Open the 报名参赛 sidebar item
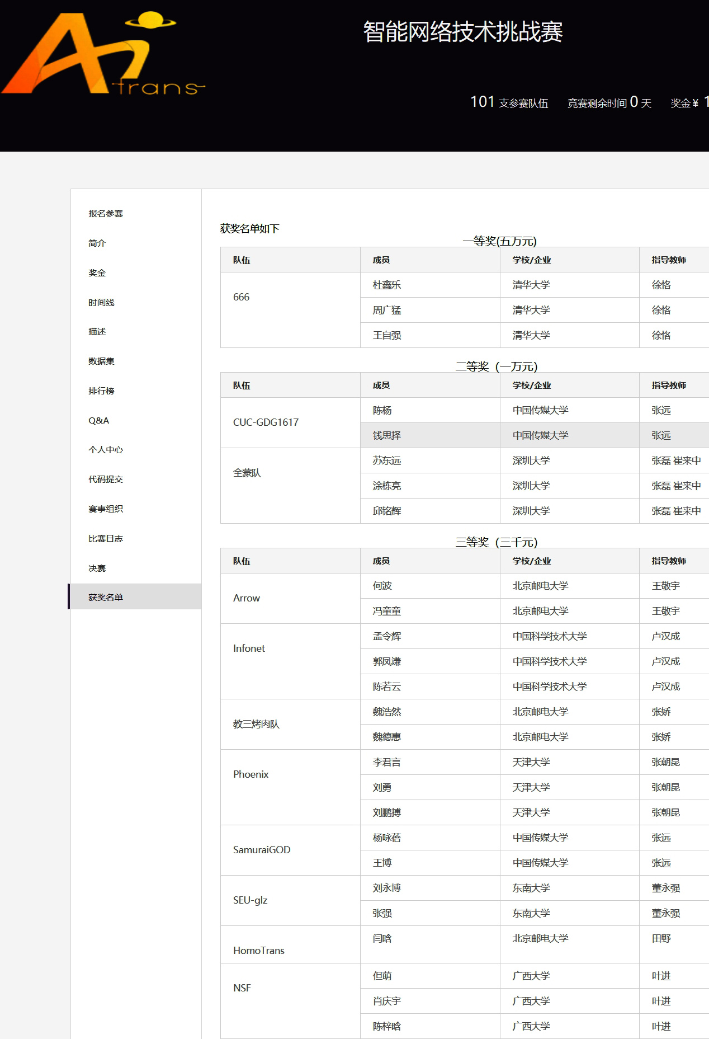 [106, 214]
